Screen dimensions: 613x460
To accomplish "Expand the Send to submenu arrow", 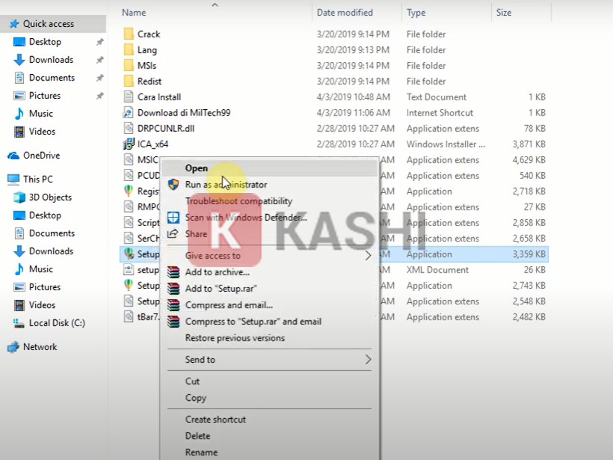I will (x=368, y=360).
